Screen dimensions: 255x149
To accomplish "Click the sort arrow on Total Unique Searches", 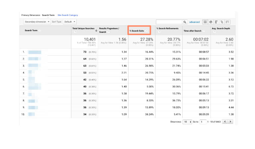I will tap(96, 30).
